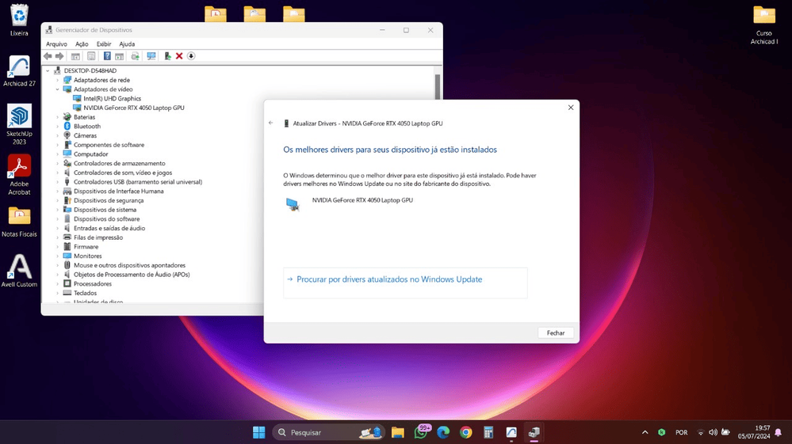792x444 pixels.
Task: Go back in the Atualizar Drivers dialog
Action: tap(270, 123)
